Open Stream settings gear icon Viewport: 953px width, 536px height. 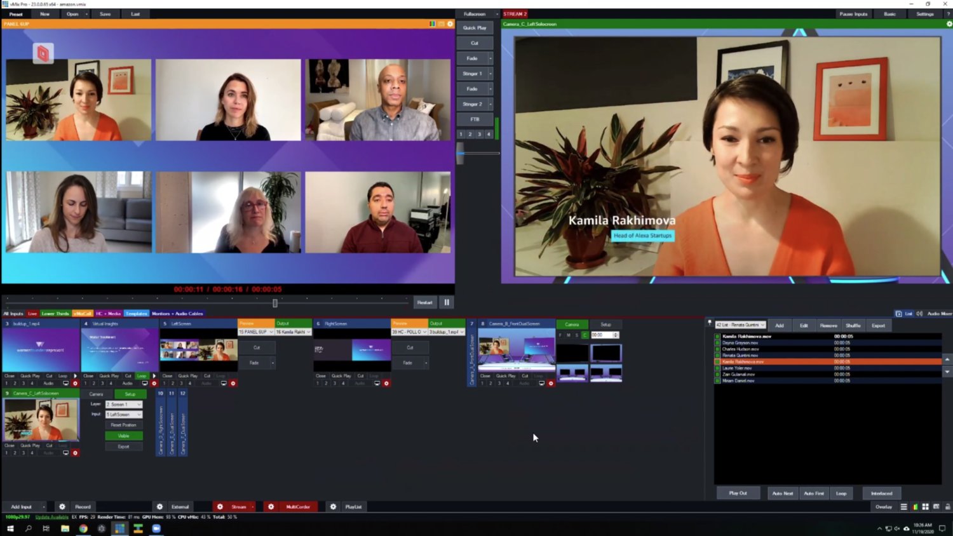(220, 507)
